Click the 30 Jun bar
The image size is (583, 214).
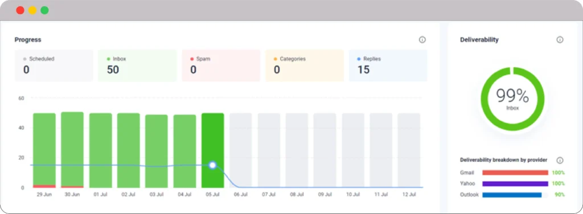(72, 150)
